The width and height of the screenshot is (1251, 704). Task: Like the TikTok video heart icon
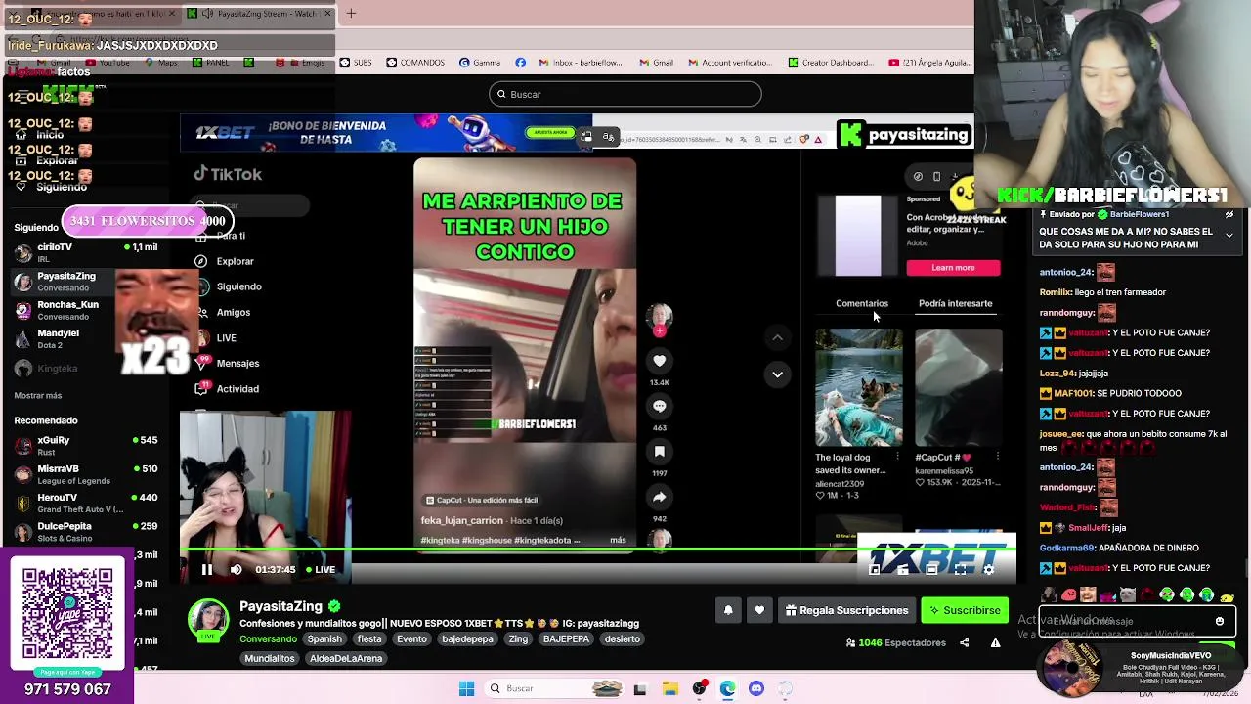pyautogui.click(x=660, y=361)
